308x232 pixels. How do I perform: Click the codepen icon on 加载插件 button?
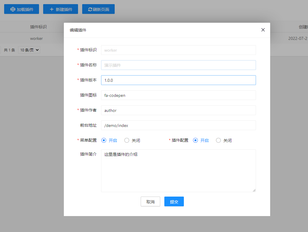tap(13, 9)
